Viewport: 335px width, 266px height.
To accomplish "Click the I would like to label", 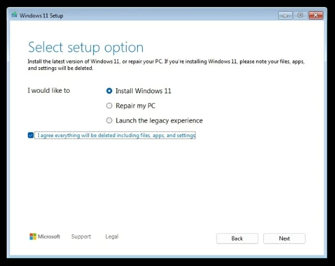I will [x=49, y=91].
